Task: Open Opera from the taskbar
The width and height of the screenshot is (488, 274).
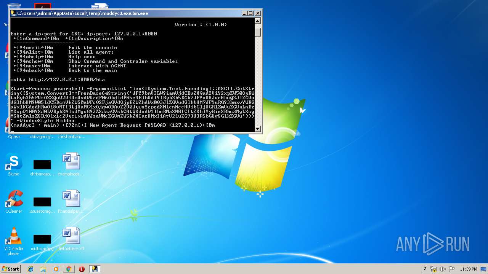Action: pyautogui.click(x=82, y=269)
